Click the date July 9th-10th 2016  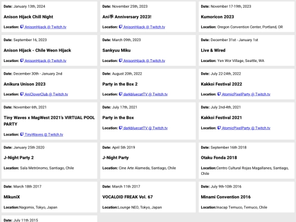click(x=226, y=186)
